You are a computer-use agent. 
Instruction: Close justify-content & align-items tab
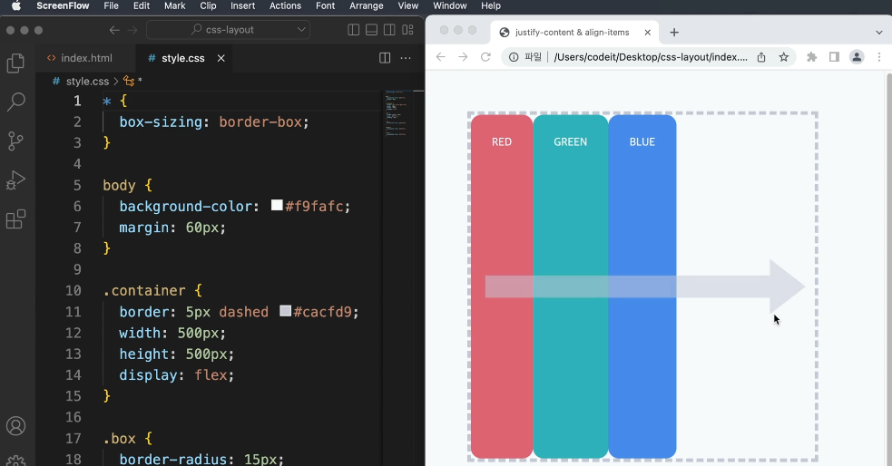[647, 33]
